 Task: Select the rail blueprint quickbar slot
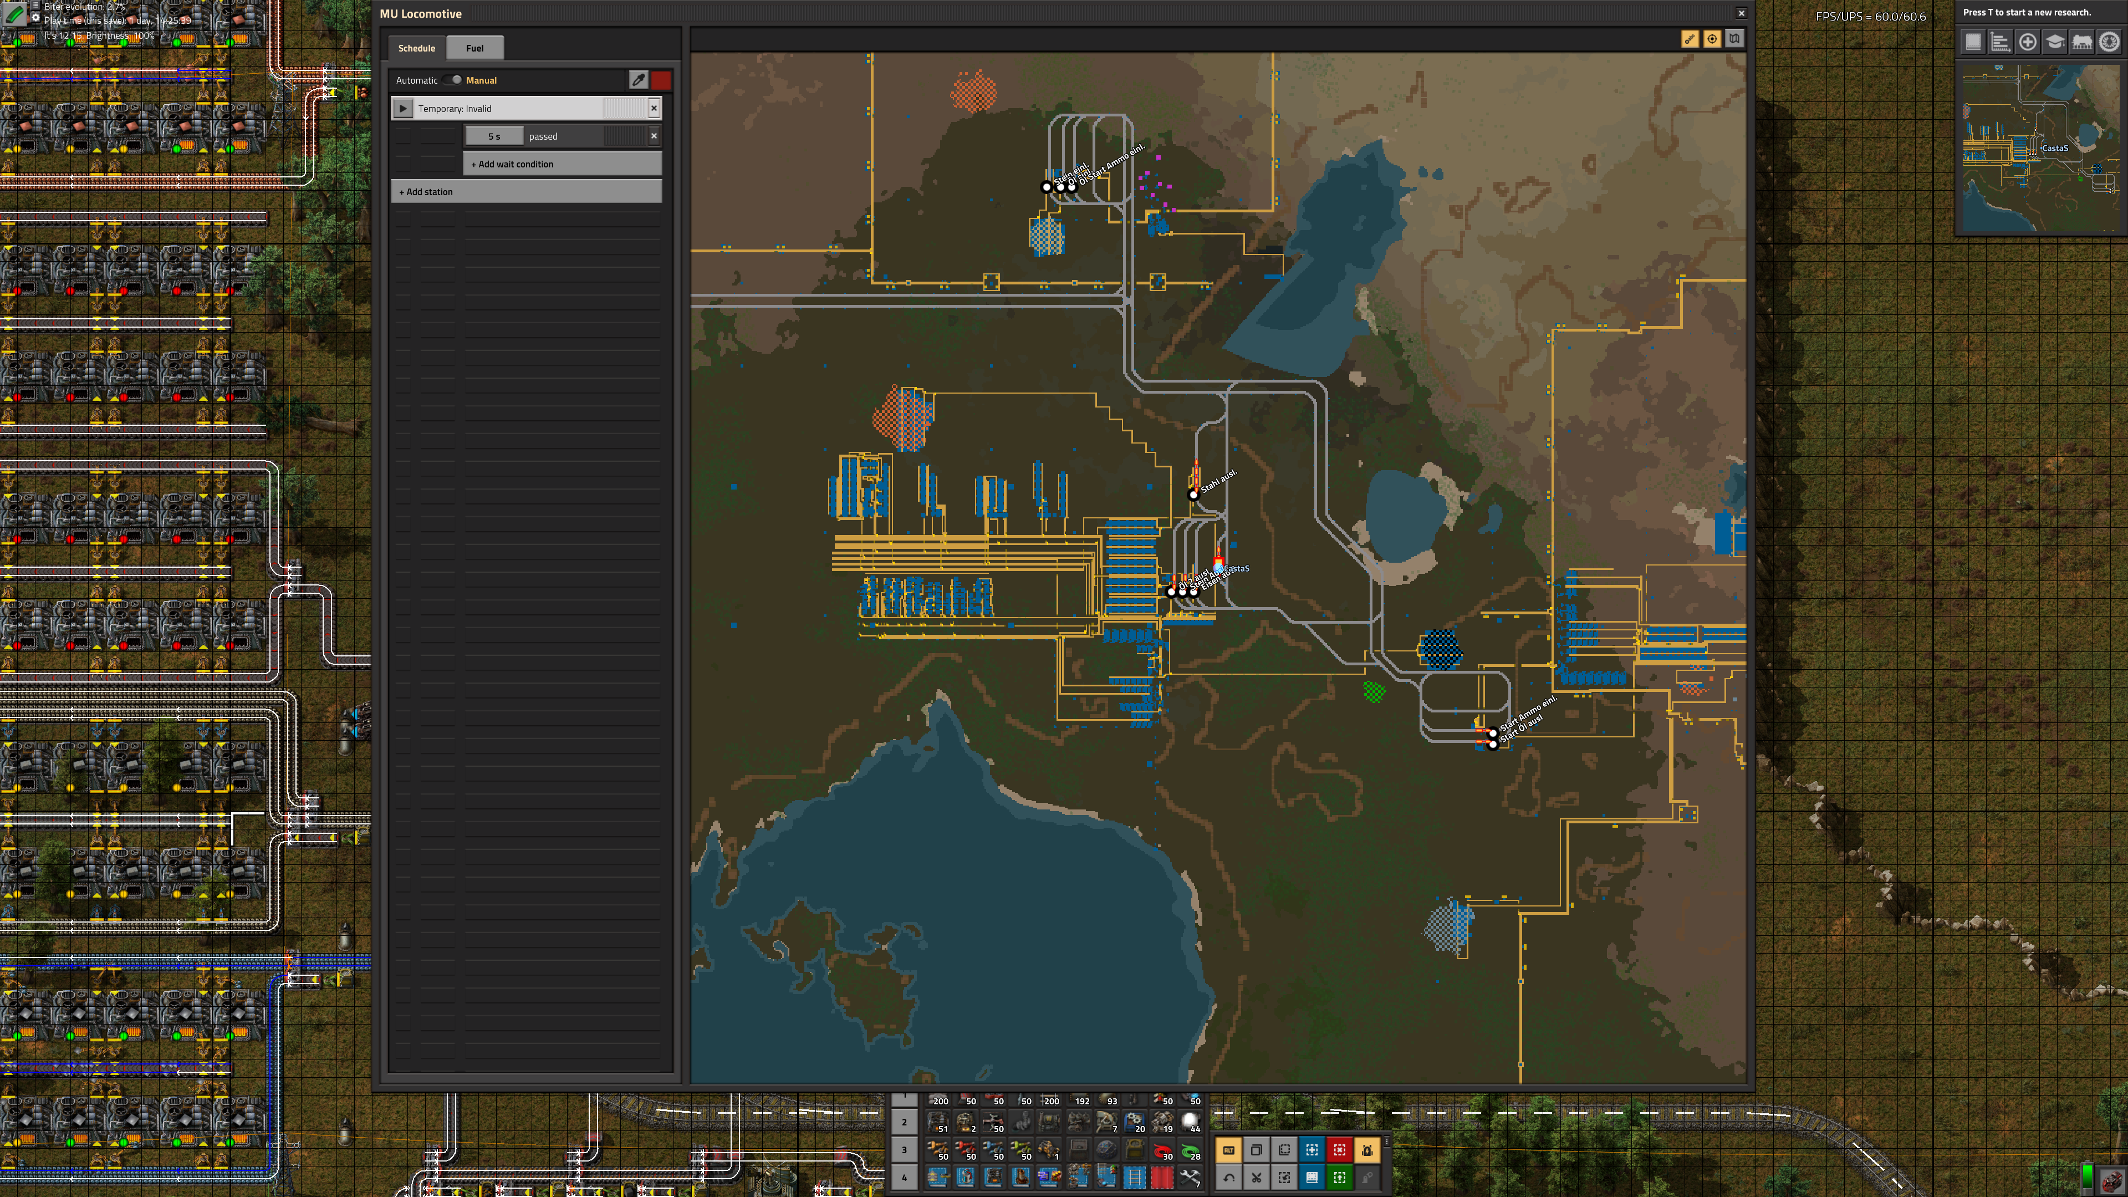click(1134, 1177)
